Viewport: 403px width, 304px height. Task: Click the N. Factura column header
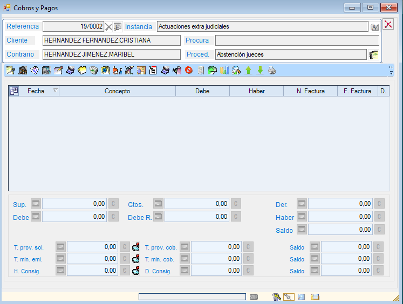tap(310, 91)
